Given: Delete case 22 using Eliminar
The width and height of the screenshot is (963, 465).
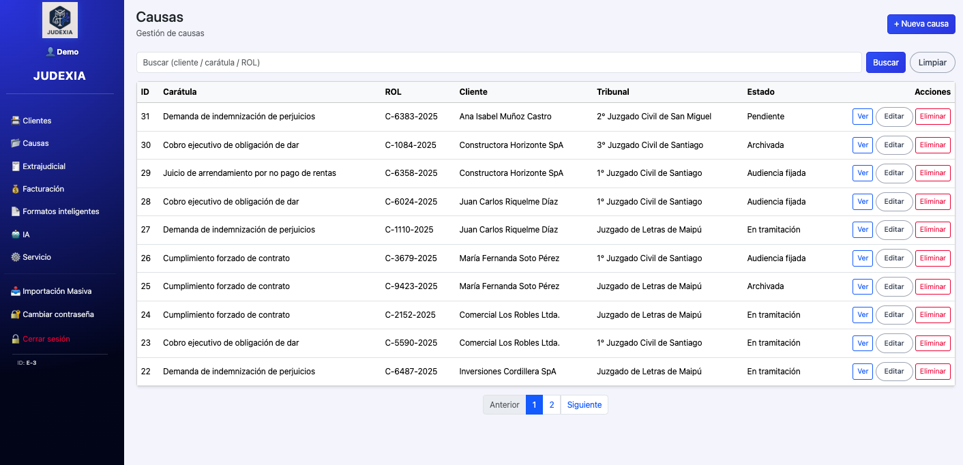Looking at the screenshot, I should coord(932,372).
